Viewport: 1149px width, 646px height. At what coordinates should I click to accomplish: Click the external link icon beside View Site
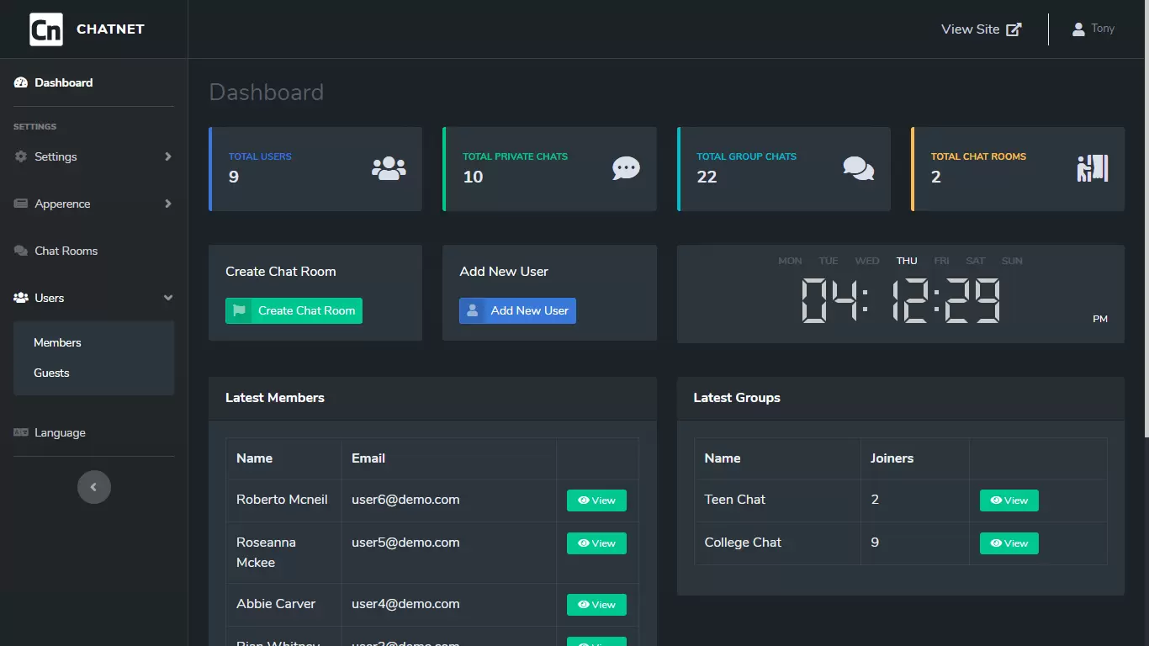pyautogui.click(x=1014, y=29)
